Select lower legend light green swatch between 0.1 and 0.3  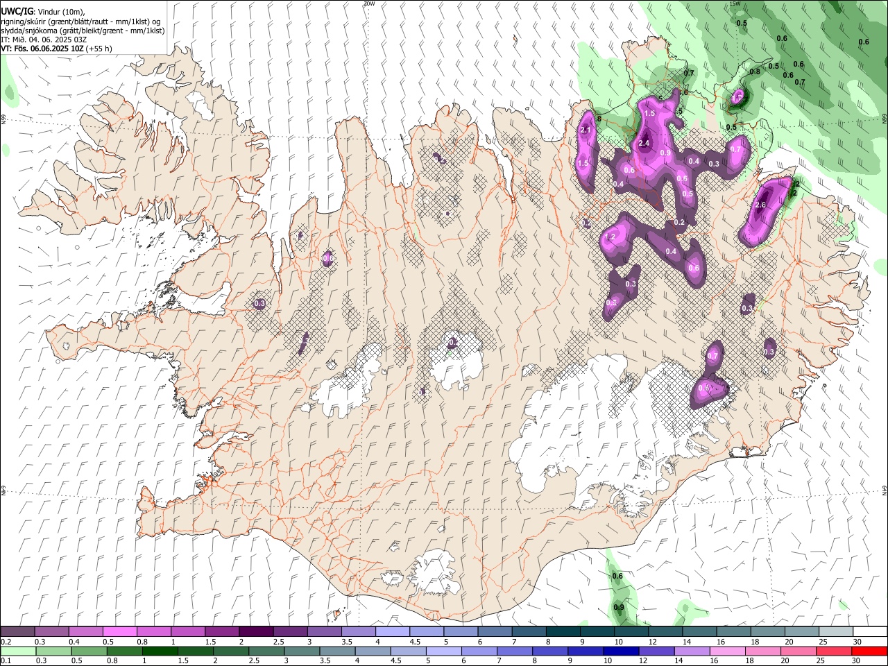[x=18, y=651]
